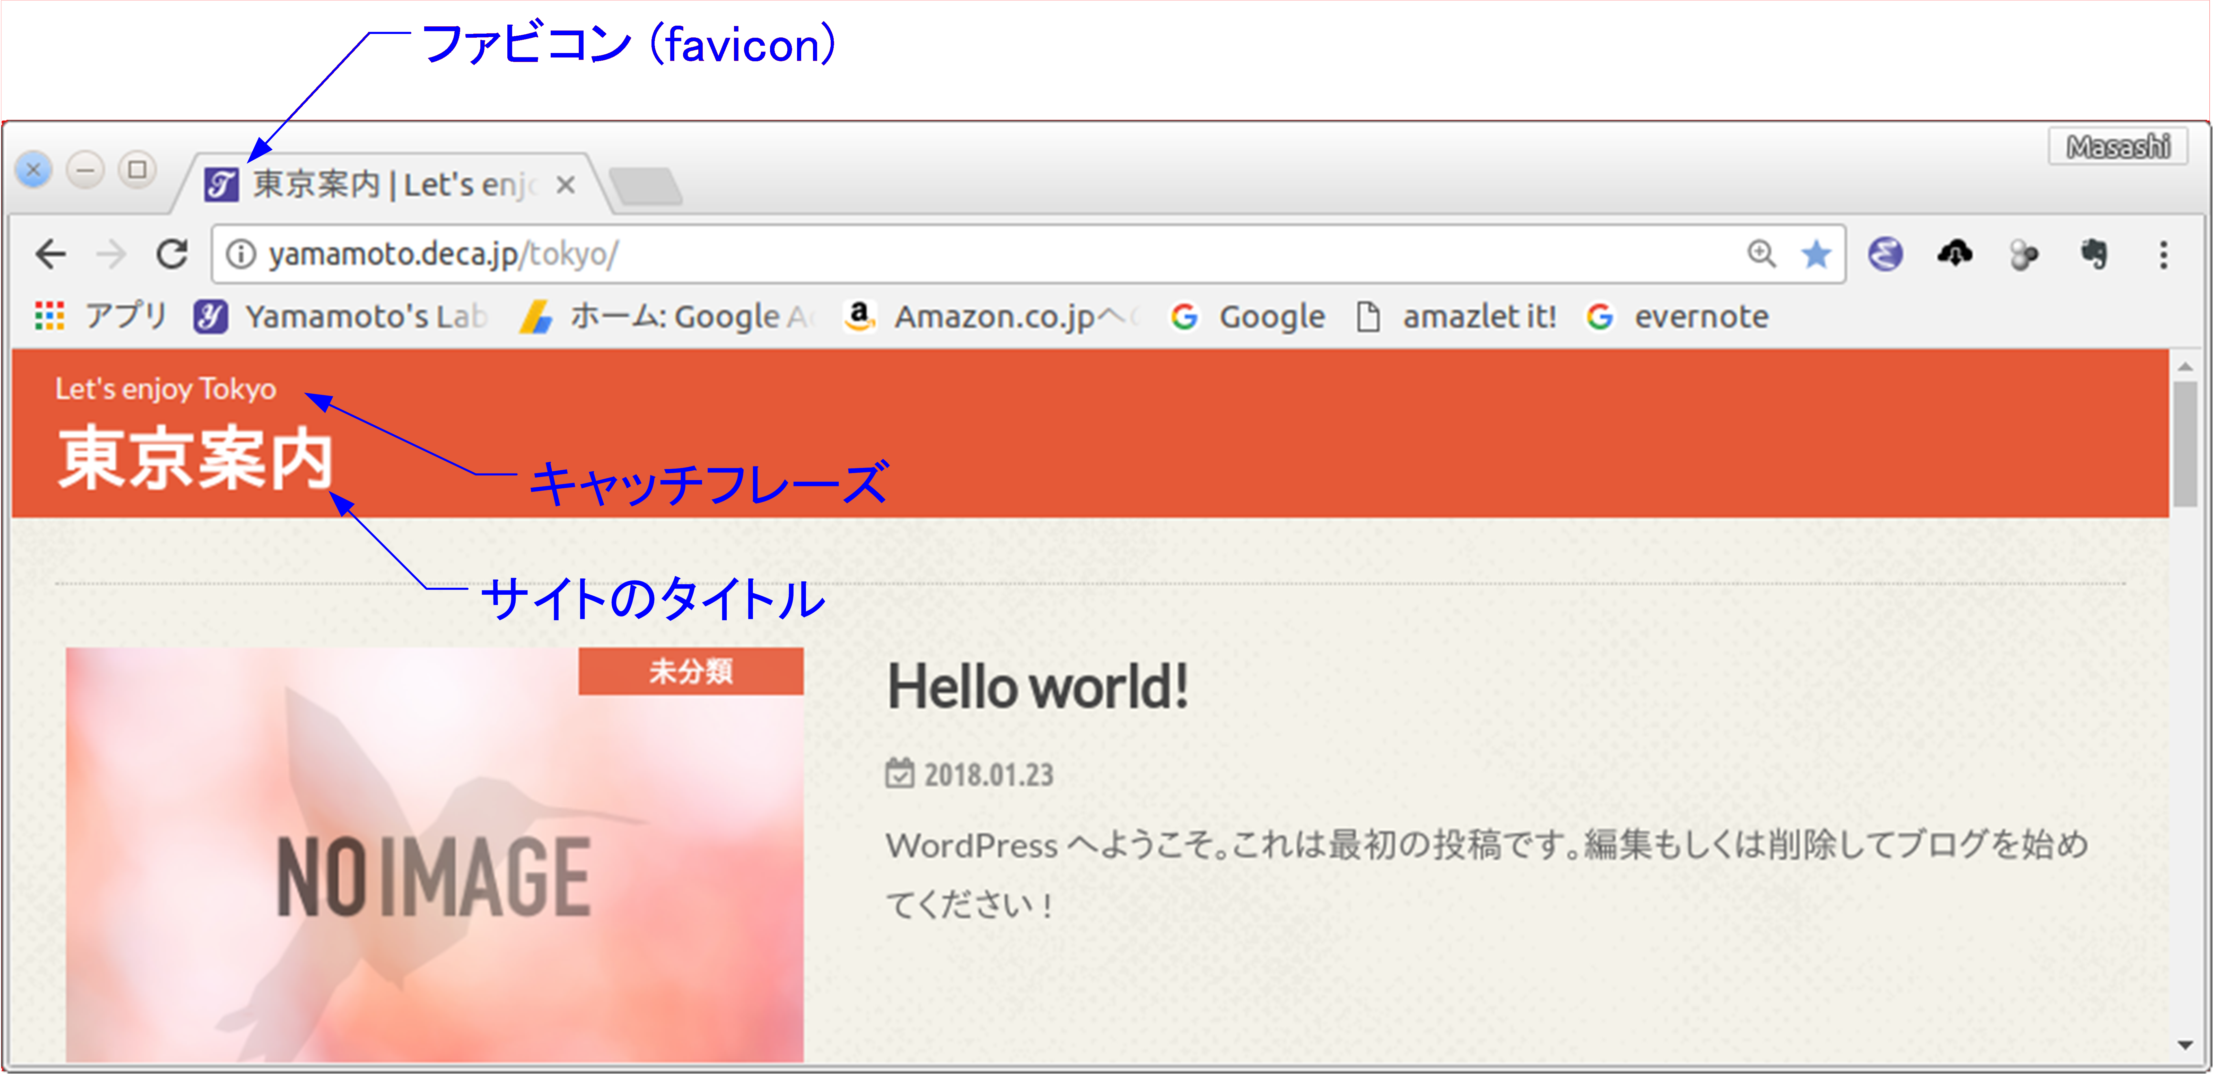This screenshot has width=2214, height=1074.
Task: View site information icon in address bar
Action: click(x=240, y=254)
